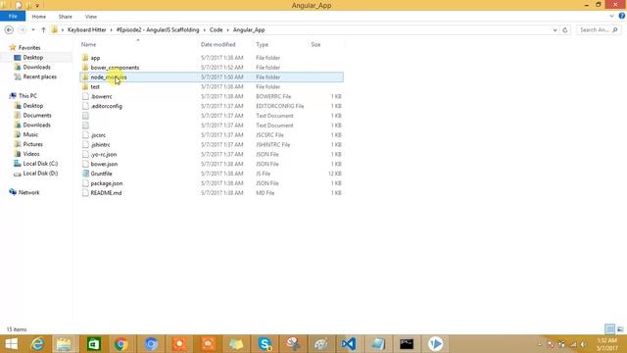The width and height of the screenshot is (627, 353).
Task: Select bower.json file
Action: pyautogui.click(x=104, y=164)
